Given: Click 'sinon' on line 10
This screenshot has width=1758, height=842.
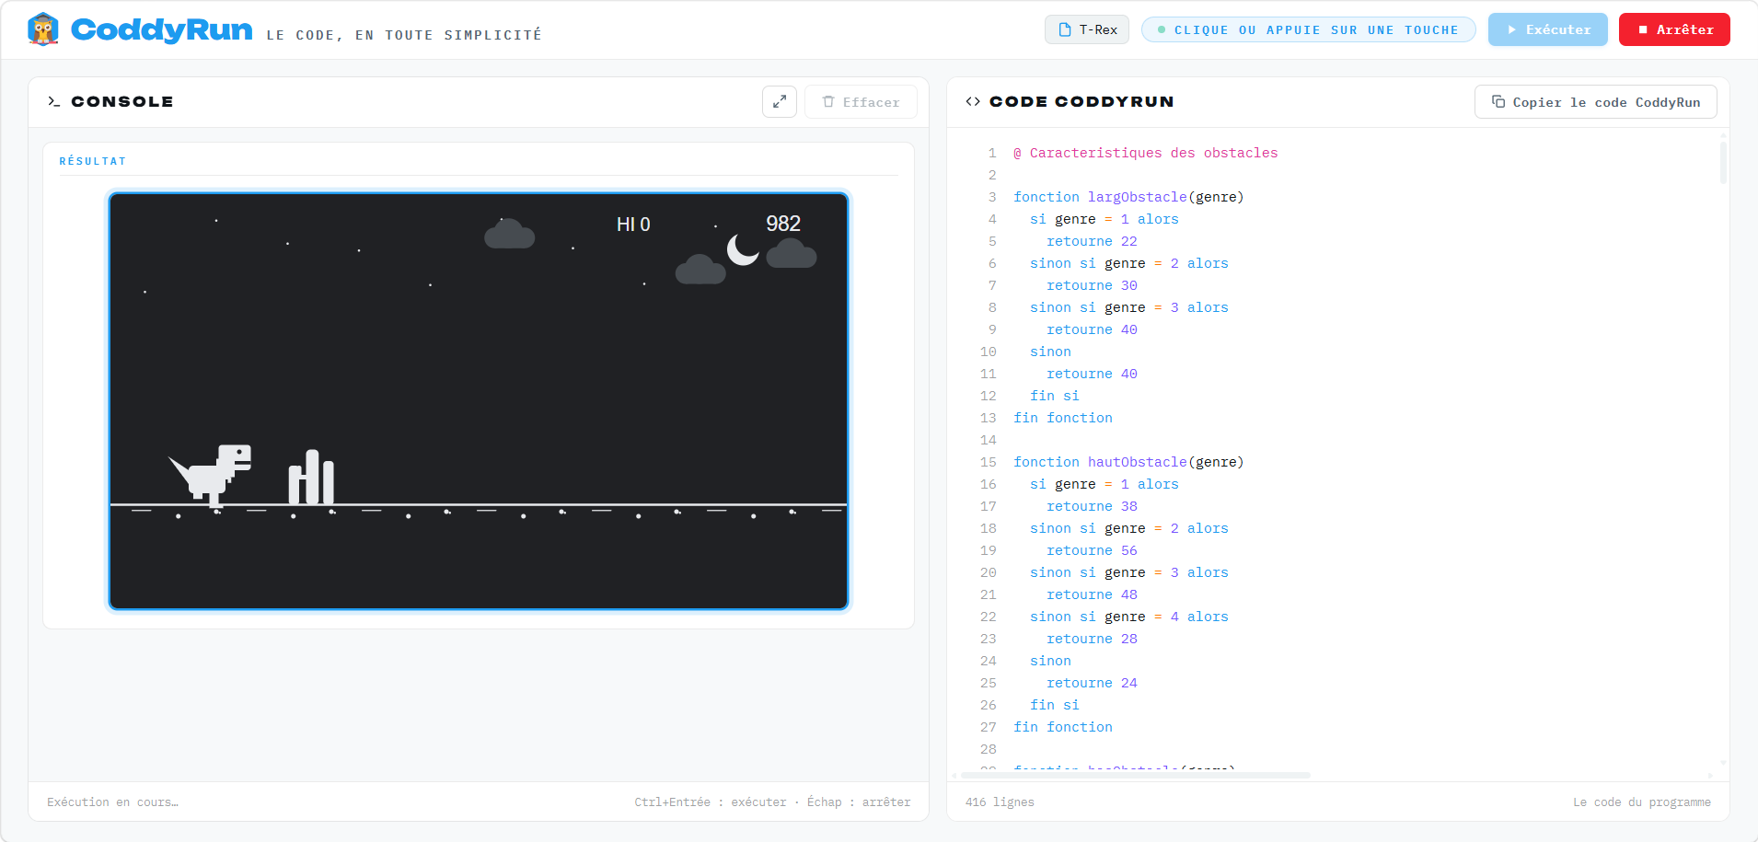Looking at the screenshot, I should 1050,352.
